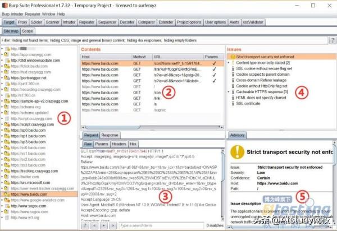
Task: Sort contents by Host column header
Action: (x=106, y=57)
